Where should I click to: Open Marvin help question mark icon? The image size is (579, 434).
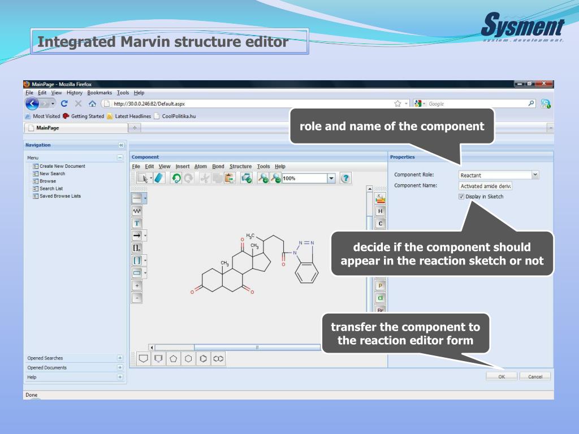345,178
